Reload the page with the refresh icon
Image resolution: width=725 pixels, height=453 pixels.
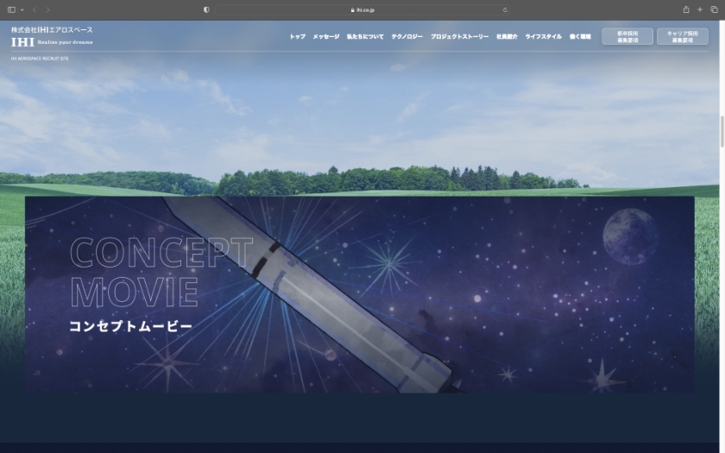tap(505, 9)
